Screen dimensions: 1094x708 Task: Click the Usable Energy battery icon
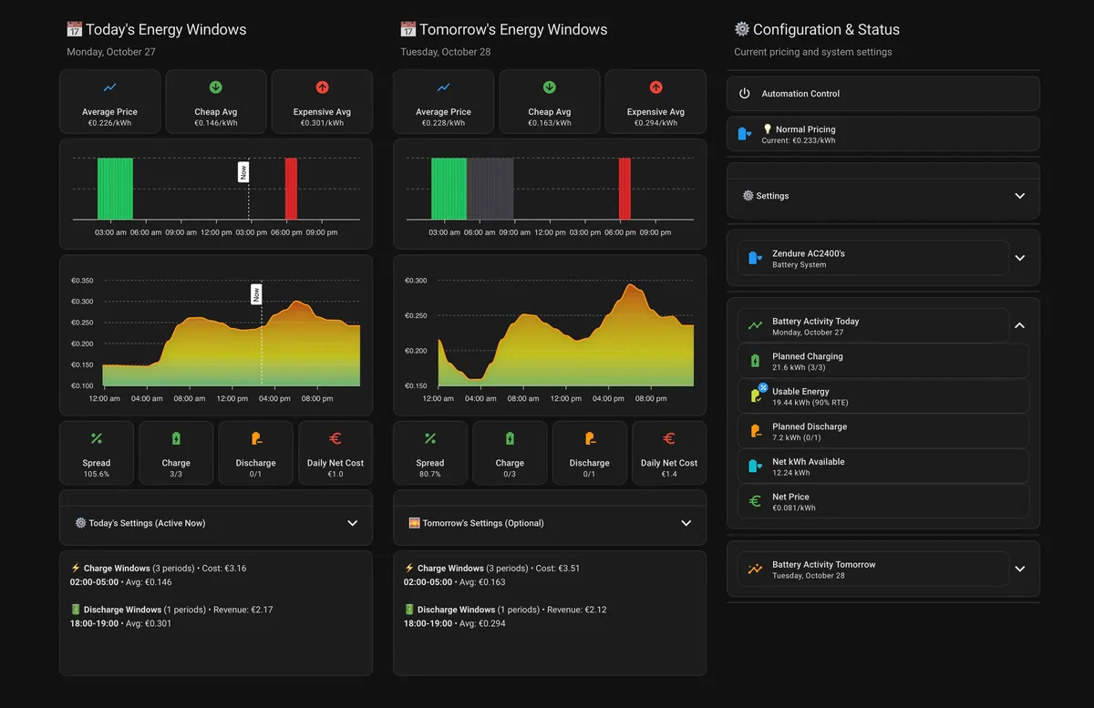coord(756,394)
